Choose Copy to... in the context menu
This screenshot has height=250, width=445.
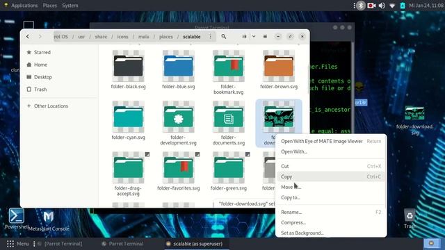point(331,197)
